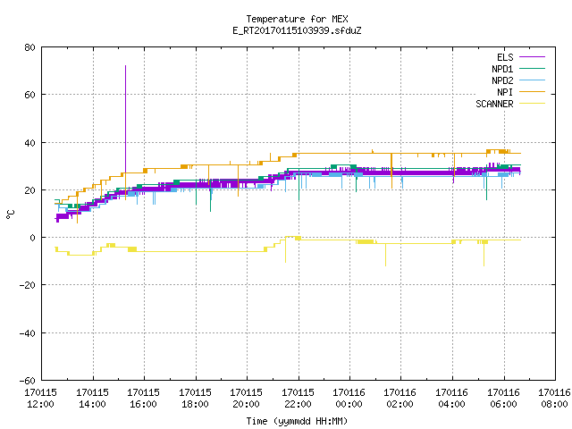
Task: Click the chart title 'Temperature for MEX'
Action: tap(297, 19)
